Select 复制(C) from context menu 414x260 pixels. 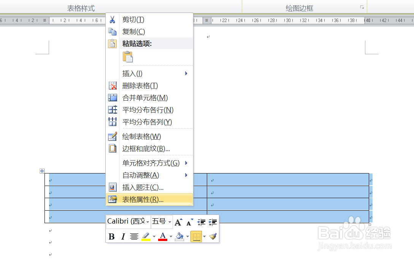149,32
